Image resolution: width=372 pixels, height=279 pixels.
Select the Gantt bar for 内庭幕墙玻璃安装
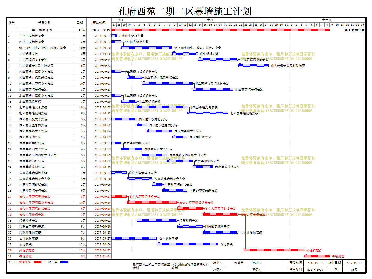coord(203,167)
